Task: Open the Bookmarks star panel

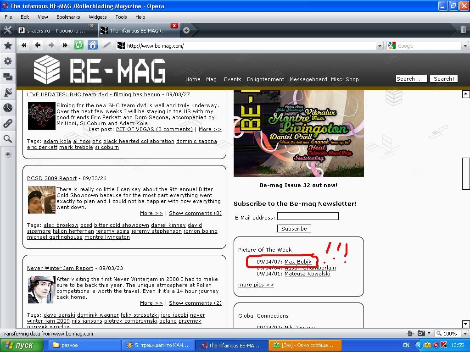Action: (x=8, y=45)
